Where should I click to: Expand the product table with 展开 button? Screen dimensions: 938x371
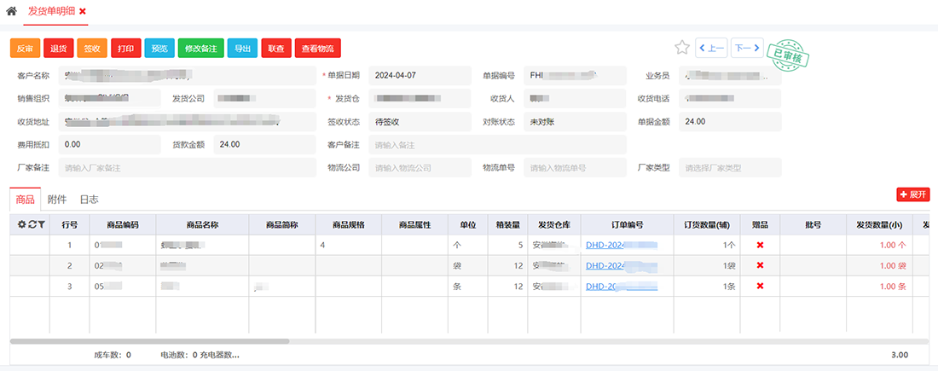tap(912, 194)
